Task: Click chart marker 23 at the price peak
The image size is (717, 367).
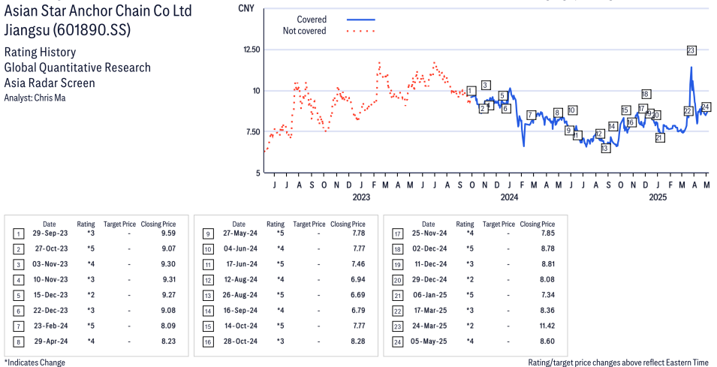Action: [691, 51]
